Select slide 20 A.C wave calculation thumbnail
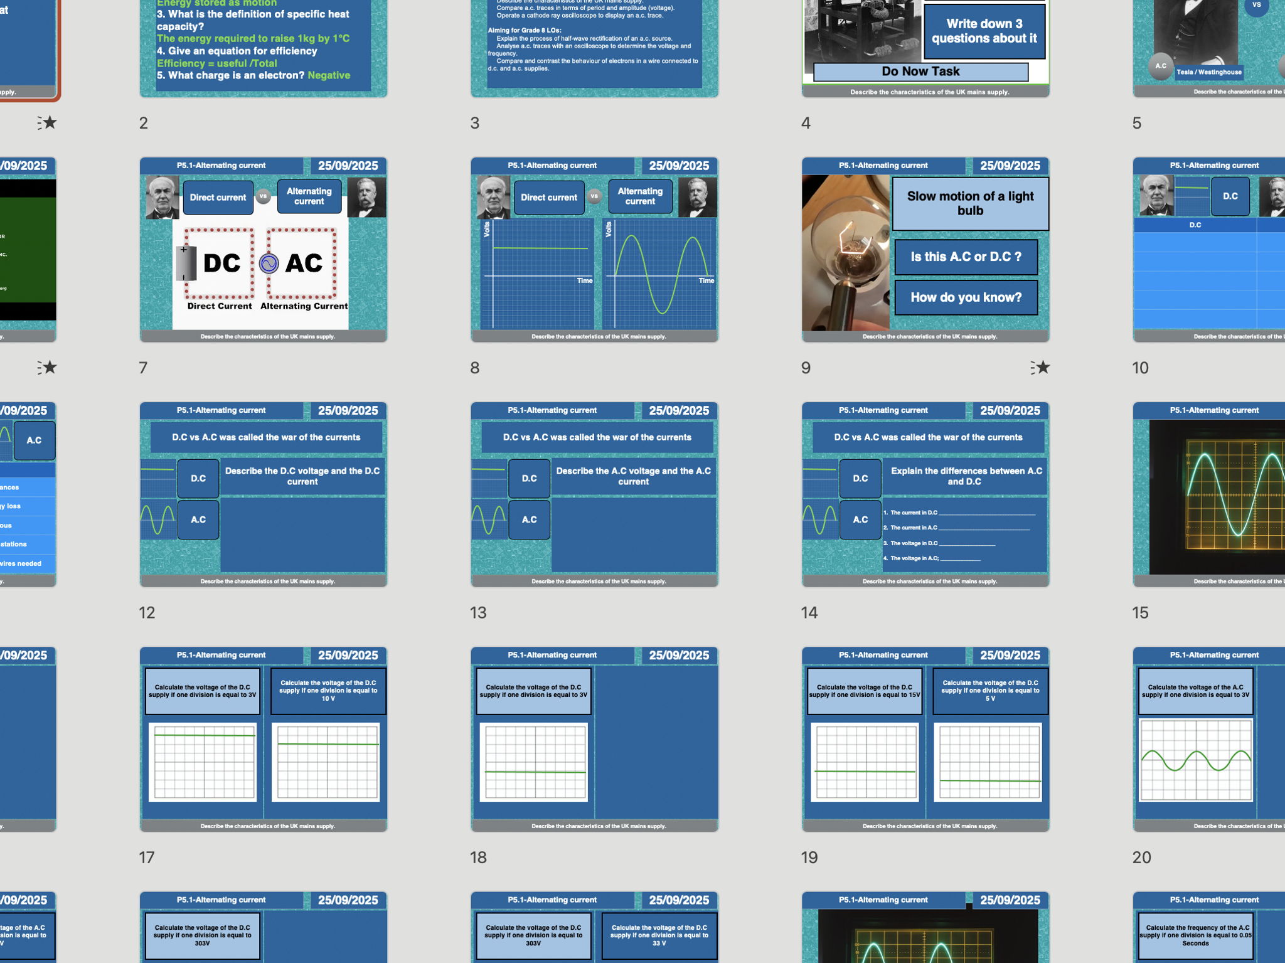The image size is (1285, 963). [1208, 739]
